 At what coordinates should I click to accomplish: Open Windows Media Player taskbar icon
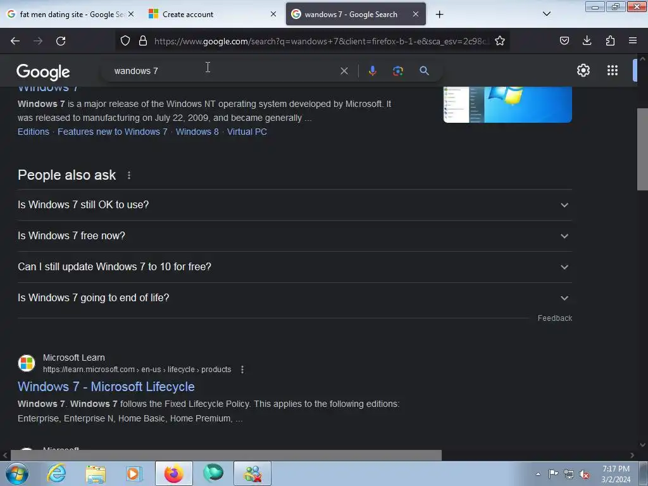click(134, 474)
